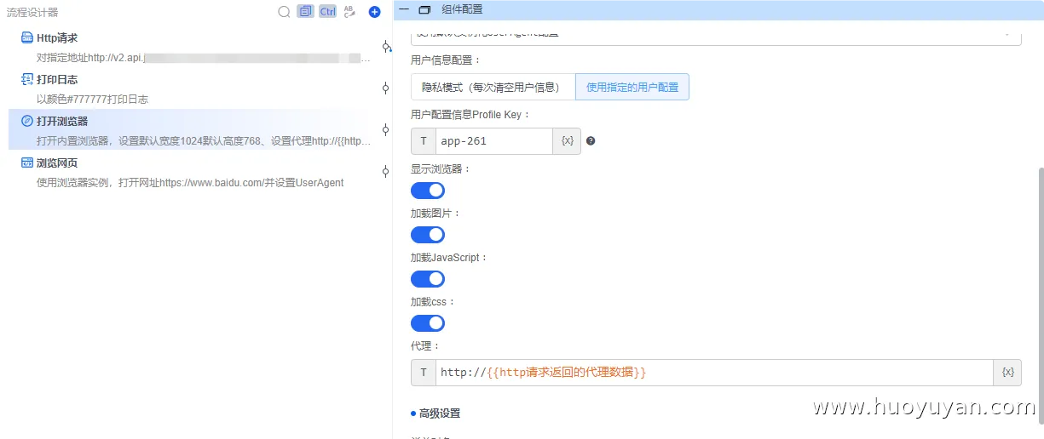Image resolution: width=1044 pixels, height=439 pixels.
Task: Insert variable via {x} in 代理 field
Action: (1007, 373)
